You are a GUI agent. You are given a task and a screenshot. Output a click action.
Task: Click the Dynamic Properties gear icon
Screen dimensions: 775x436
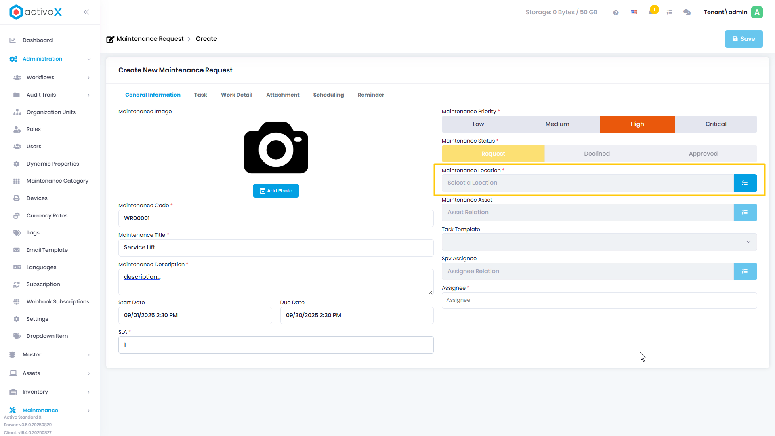pyautogui.click(x=17, y=164)
